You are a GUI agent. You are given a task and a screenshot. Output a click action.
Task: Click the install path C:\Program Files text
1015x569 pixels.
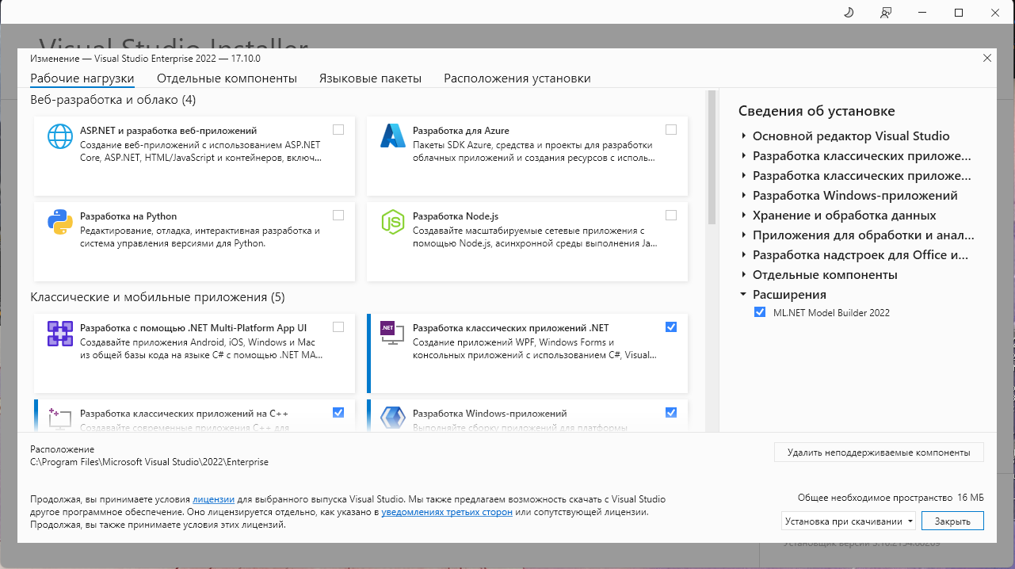pos(149,461)
